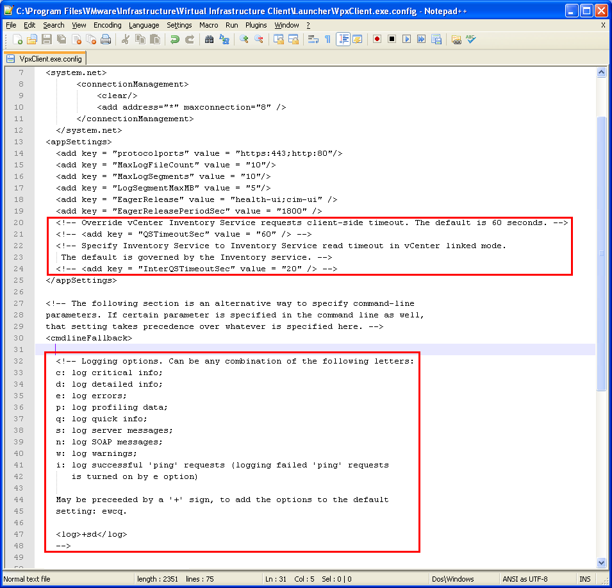Open Find with the binoculars icon
612x588 pixels.
210,39
